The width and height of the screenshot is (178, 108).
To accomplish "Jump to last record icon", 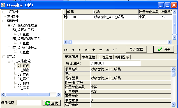I will coord(87,50).
